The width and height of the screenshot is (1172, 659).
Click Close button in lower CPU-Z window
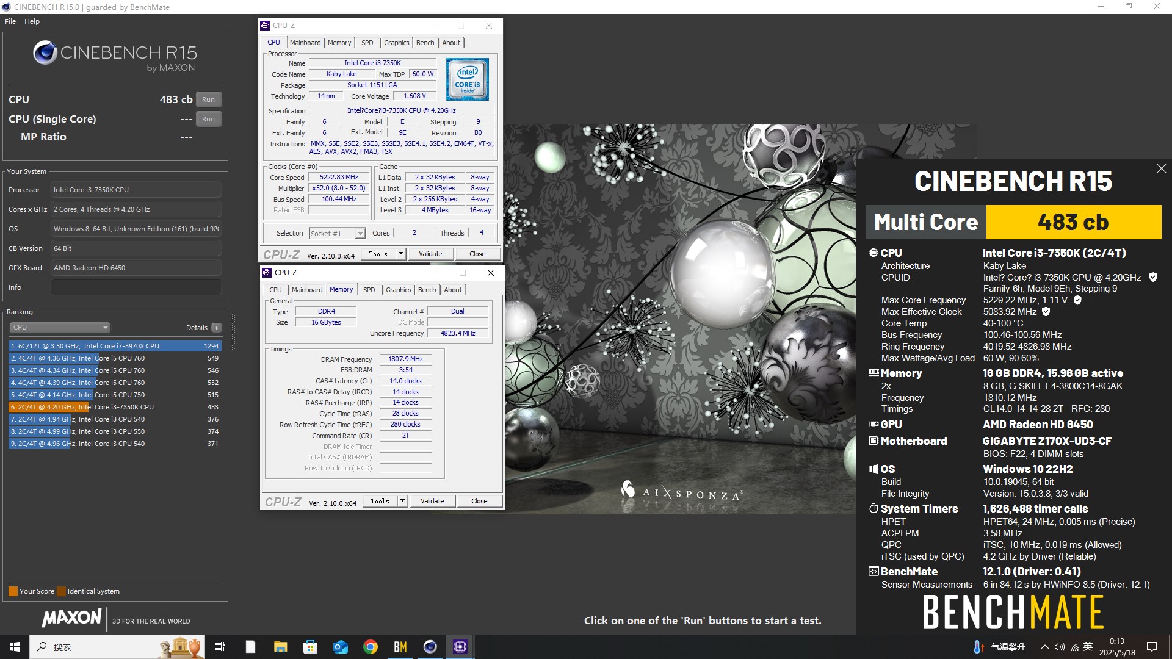tap(479, 501)
